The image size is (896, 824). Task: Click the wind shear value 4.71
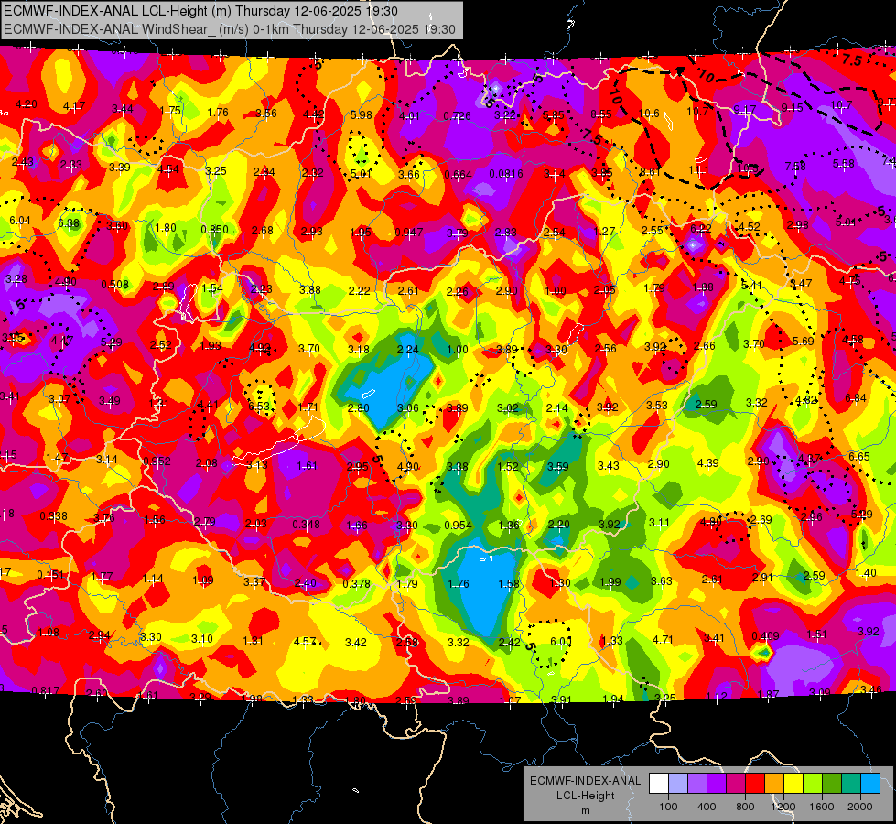pos(663,639)
